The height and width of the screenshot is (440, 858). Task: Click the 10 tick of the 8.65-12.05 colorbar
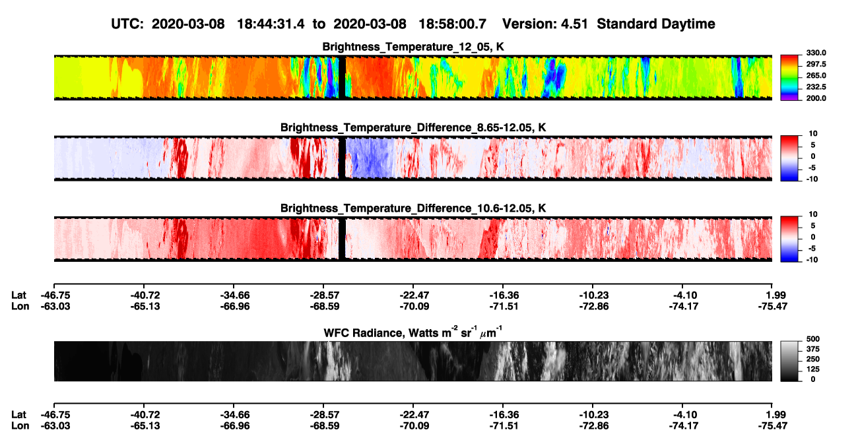(x=812, y=134)
